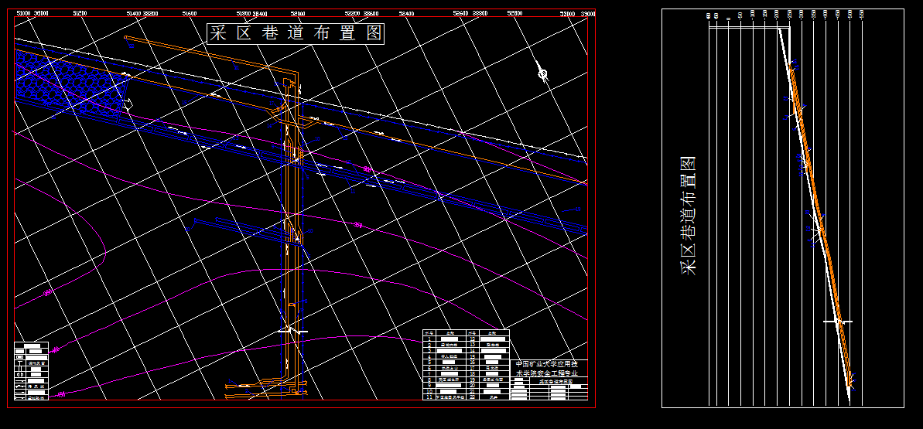This screenshot has width=923, height=429.
Task: Select coordinate label 52800 on top border
Action: [x=514, y=13]
